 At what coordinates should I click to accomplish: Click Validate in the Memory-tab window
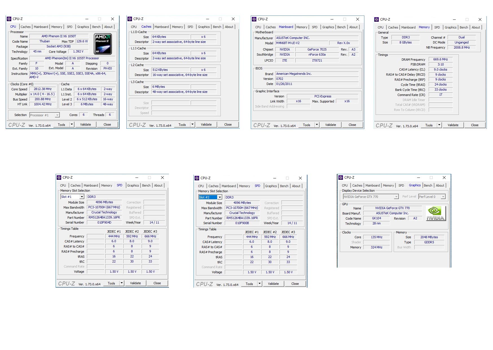point(453,125)
